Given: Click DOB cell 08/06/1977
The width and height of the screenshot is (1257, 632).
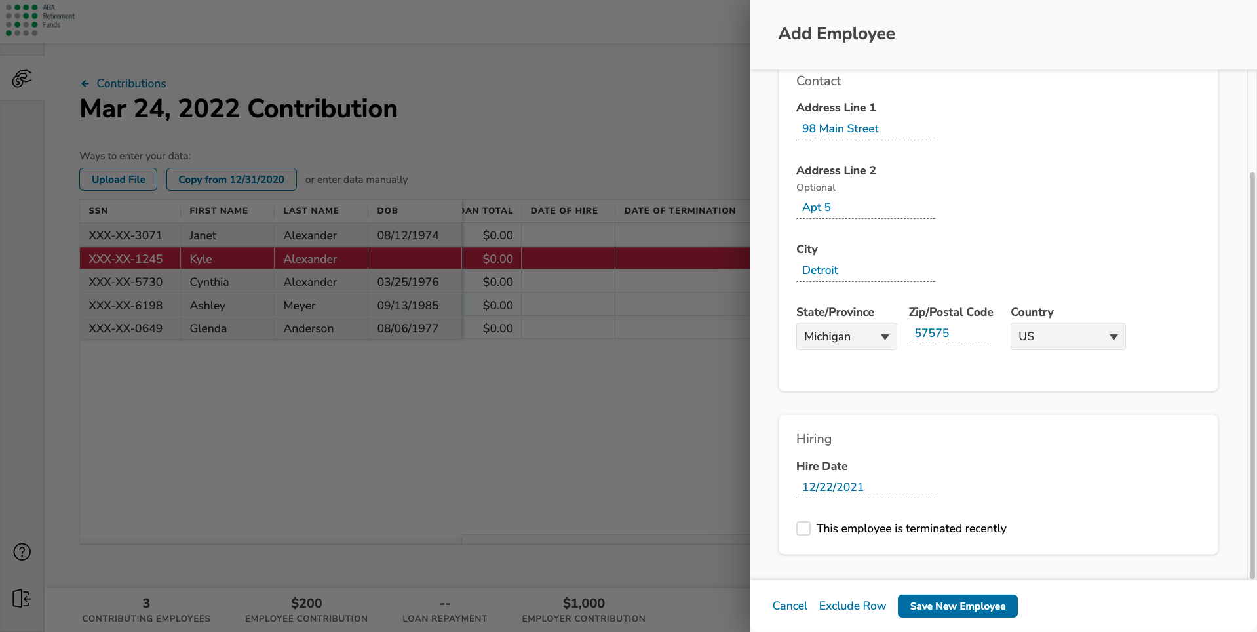Looking at the screenshot, I should [415, 328].
